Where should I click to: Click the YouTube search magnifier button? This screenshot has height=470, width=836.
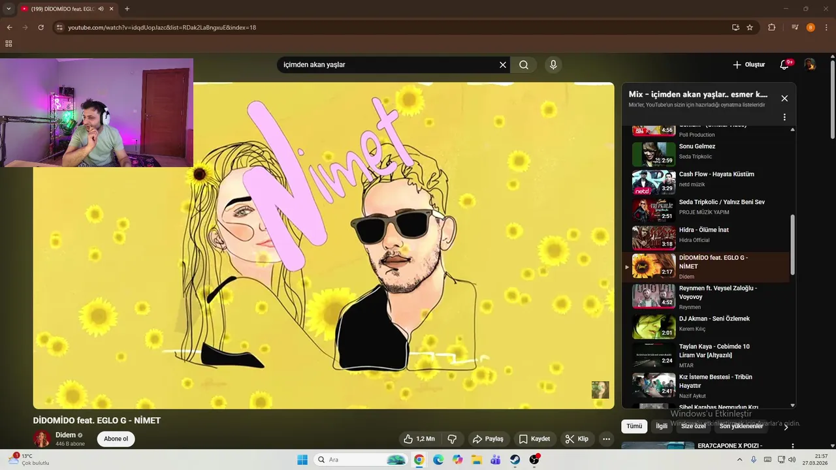click(524, 65)
